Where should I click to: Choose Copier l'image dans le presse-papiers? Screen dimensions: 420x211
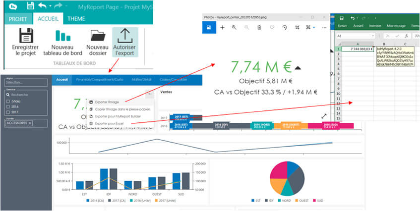coord(120,109)
